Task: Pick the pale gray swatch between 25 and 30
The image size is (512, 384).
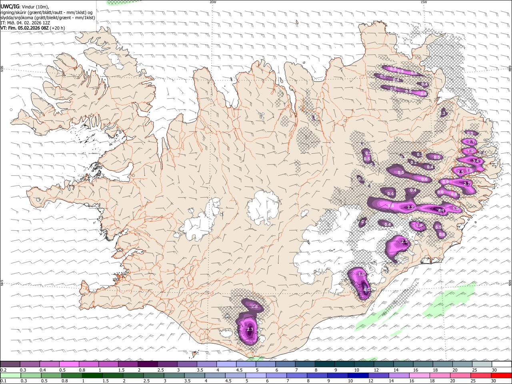Action: click(x=482, y=364)
